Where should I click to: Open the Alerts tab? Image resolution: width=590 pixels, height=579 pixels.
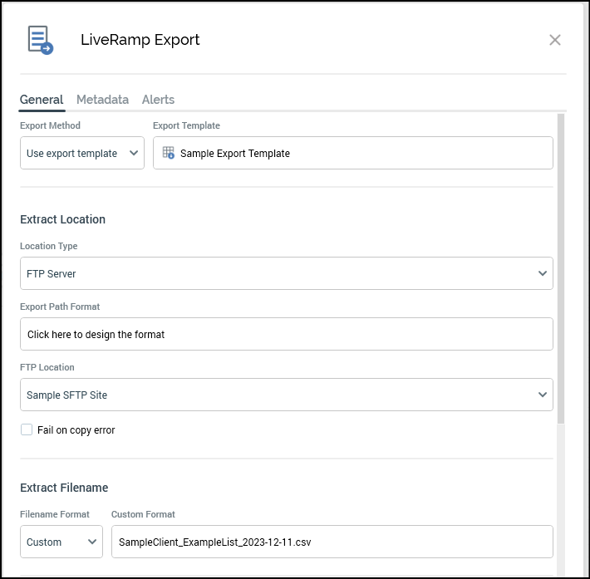click(x=158, y=100)
